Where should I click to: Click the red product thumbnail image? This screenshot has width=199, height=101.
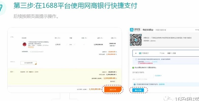click(x=24, y=44)
